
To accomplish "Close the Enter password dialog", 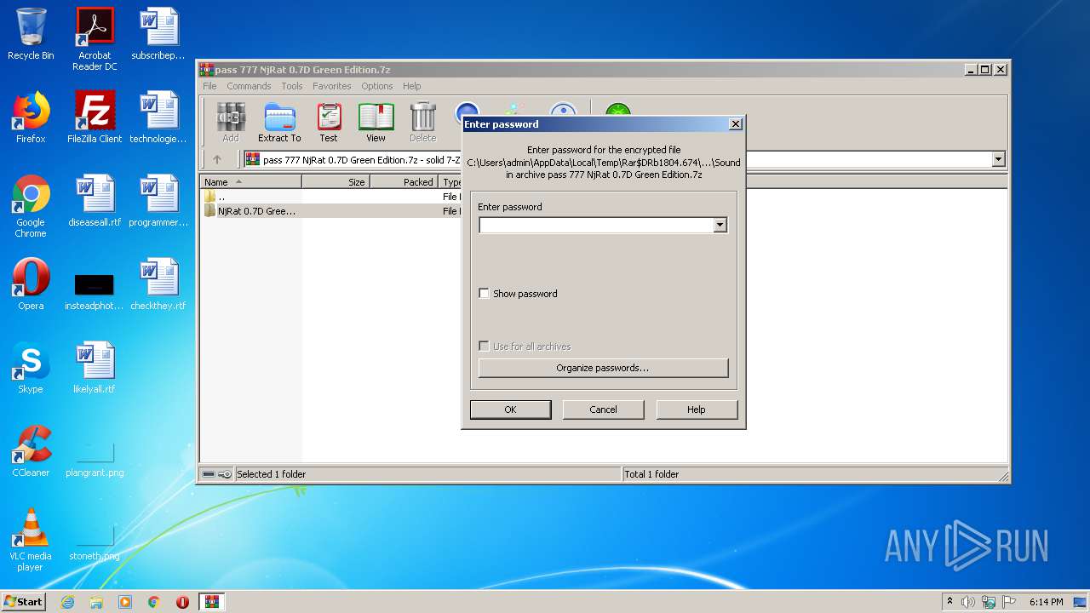I will point(736,124).
